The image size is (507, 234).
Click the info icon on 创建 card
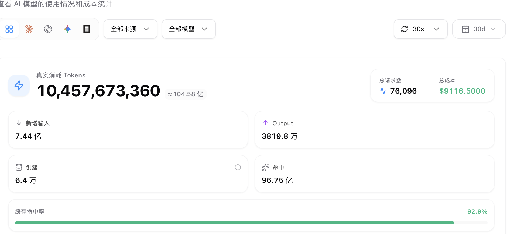238,167
